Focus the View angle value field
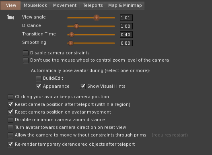Image resolution: width=212 pixels, height=155 pixels. (126, 18)
